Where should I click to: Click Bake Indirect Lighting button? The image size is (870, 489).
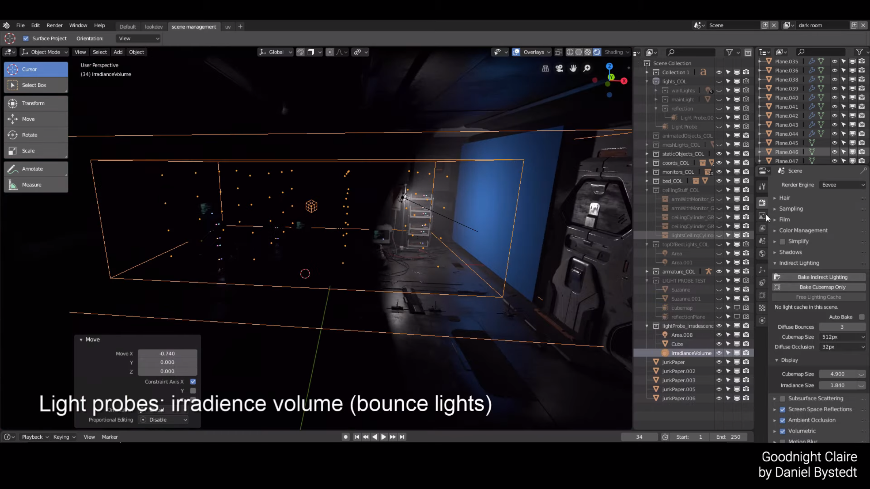(x=819, y=277)
